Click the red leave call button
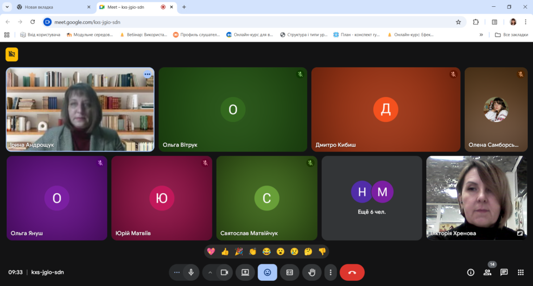 pyautogui.click(x=352, y=272)
